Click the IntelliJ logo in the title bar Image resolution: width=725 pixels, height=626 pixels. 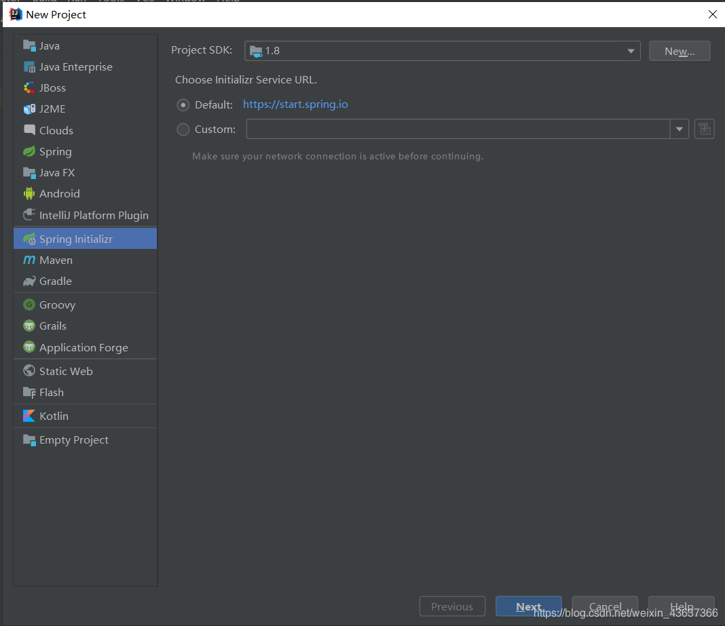pos(15,14)
